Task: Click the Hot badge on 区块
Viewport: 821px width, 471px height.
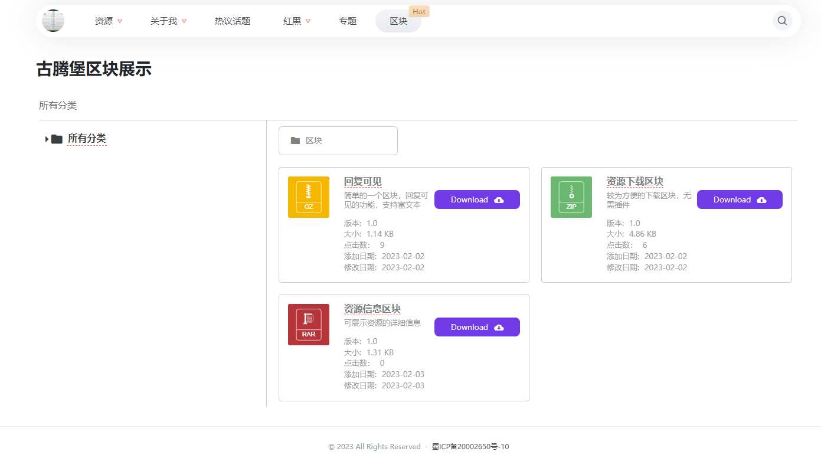Action: [419, 12]
